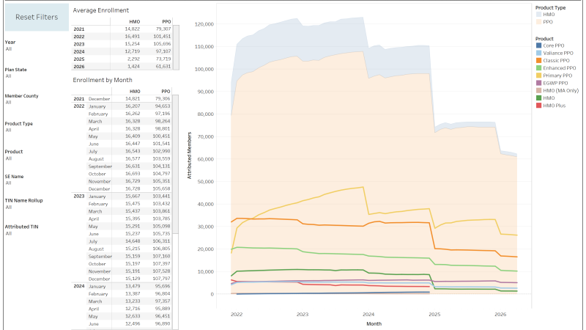Highlight Enhanced PPO in the legend

[538, 67]
